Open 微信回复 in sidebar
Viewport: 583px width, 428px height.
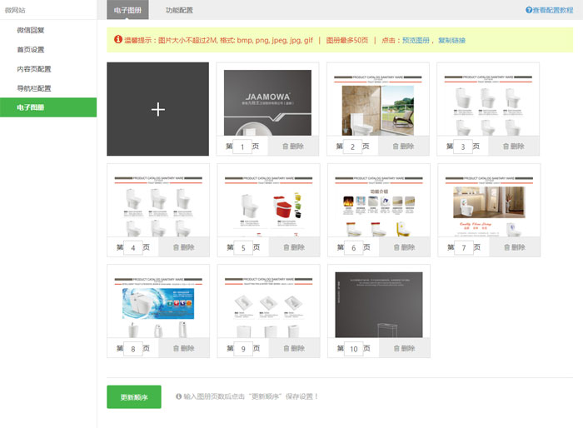(31, 30)
